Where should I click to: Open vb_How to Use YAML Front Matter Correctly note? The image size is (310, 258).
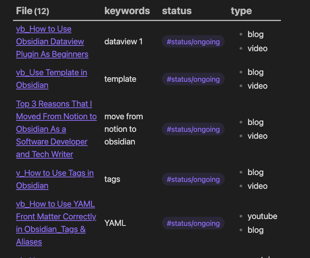coord(56,223)
